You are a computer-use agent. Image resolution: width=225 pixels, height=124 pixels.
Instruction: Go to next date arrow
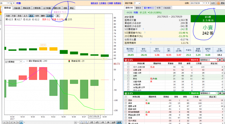(208, 3)
